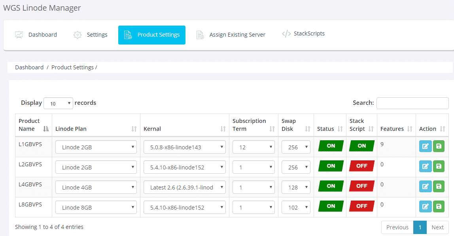Viewport: 454px width, 236px height.
Task: Click the Product Settings document icon
Action: click(x=128, y=35)
